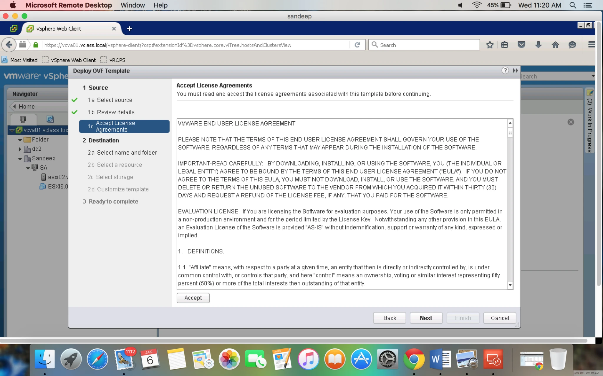Click the Back button in wizard
Image resolution: width=603 pixels, height=376 pixels.
(390, 318)
